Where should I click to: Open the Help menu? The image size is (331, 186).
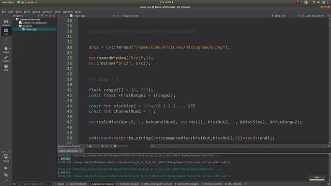tap(78, 12)
